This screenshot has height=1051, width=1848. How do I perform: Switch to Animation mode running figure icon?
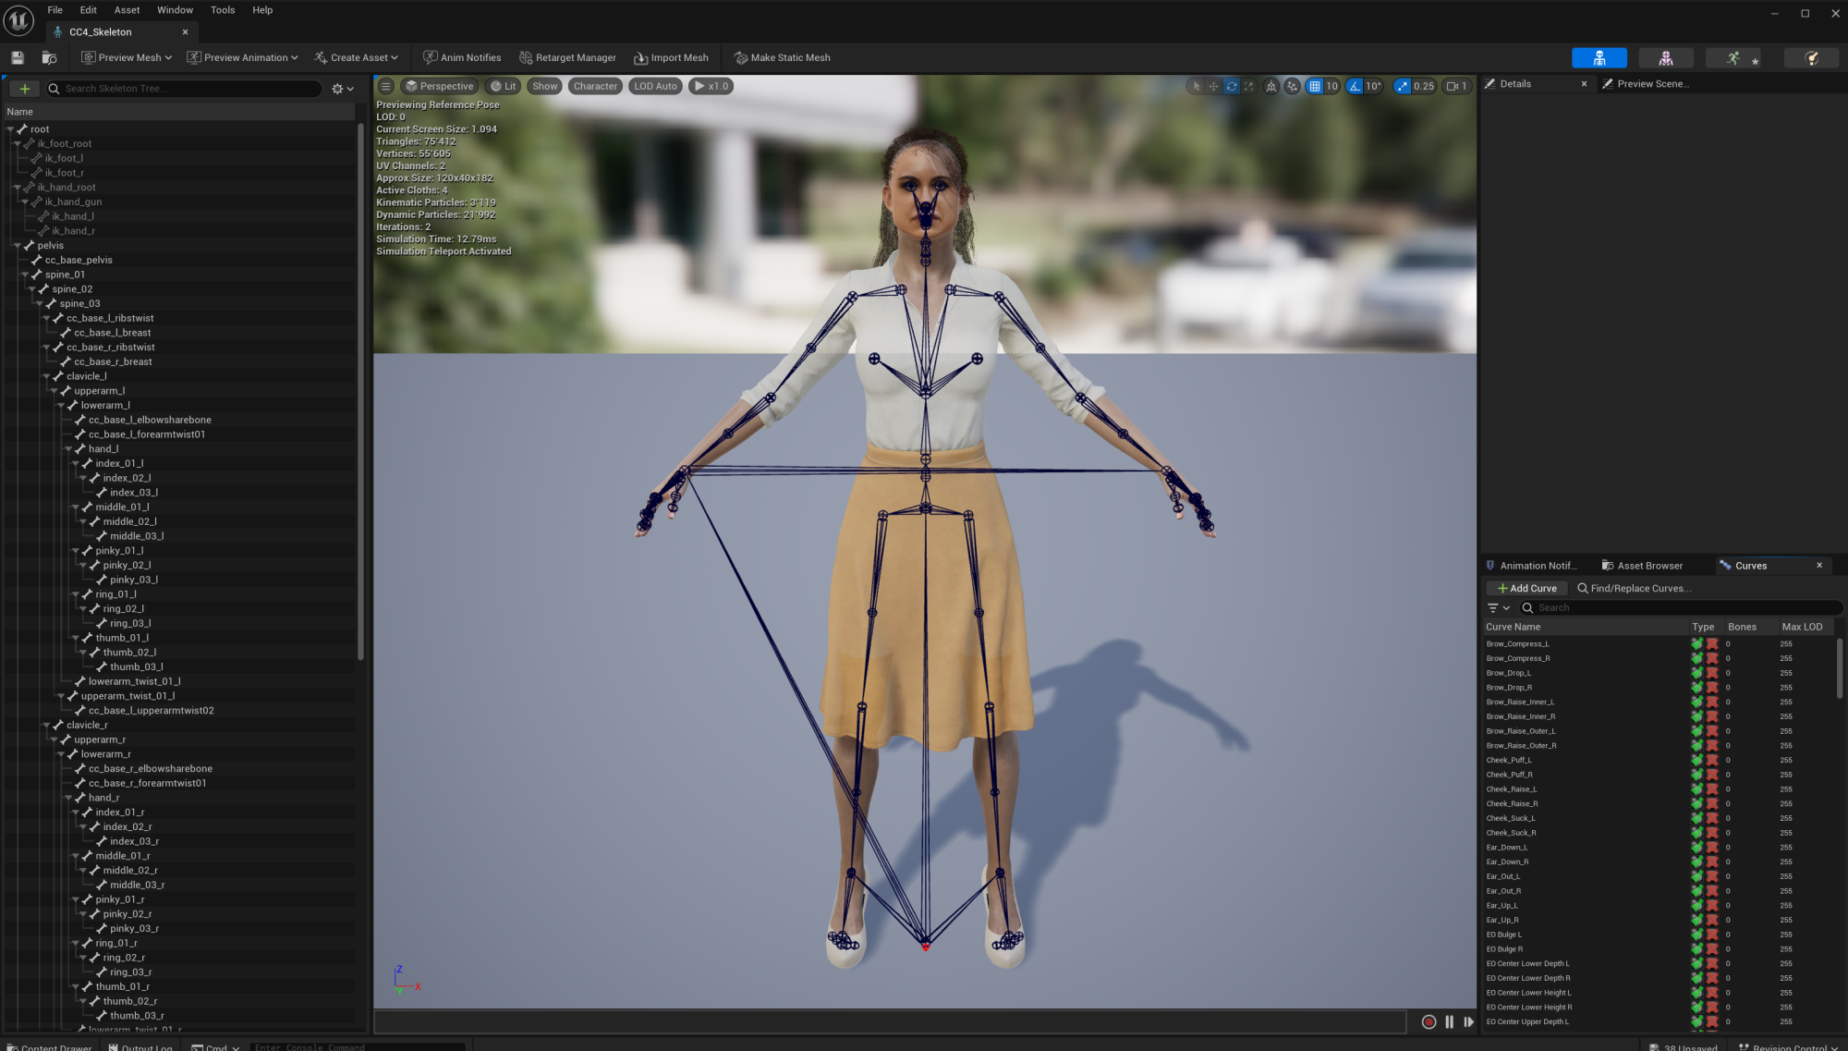(x=1732, y=57)
